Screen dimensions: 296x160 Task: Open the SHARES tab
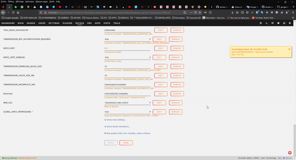click(31, 23)
